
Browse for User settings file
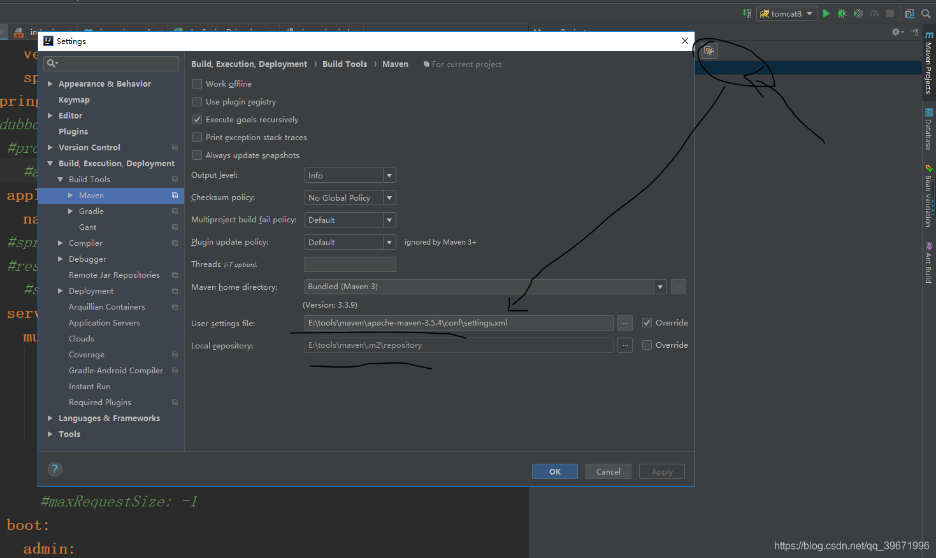(625, 323)
